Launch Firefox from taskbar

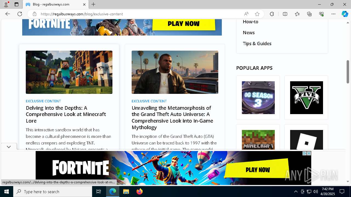(x=140, y=192)
